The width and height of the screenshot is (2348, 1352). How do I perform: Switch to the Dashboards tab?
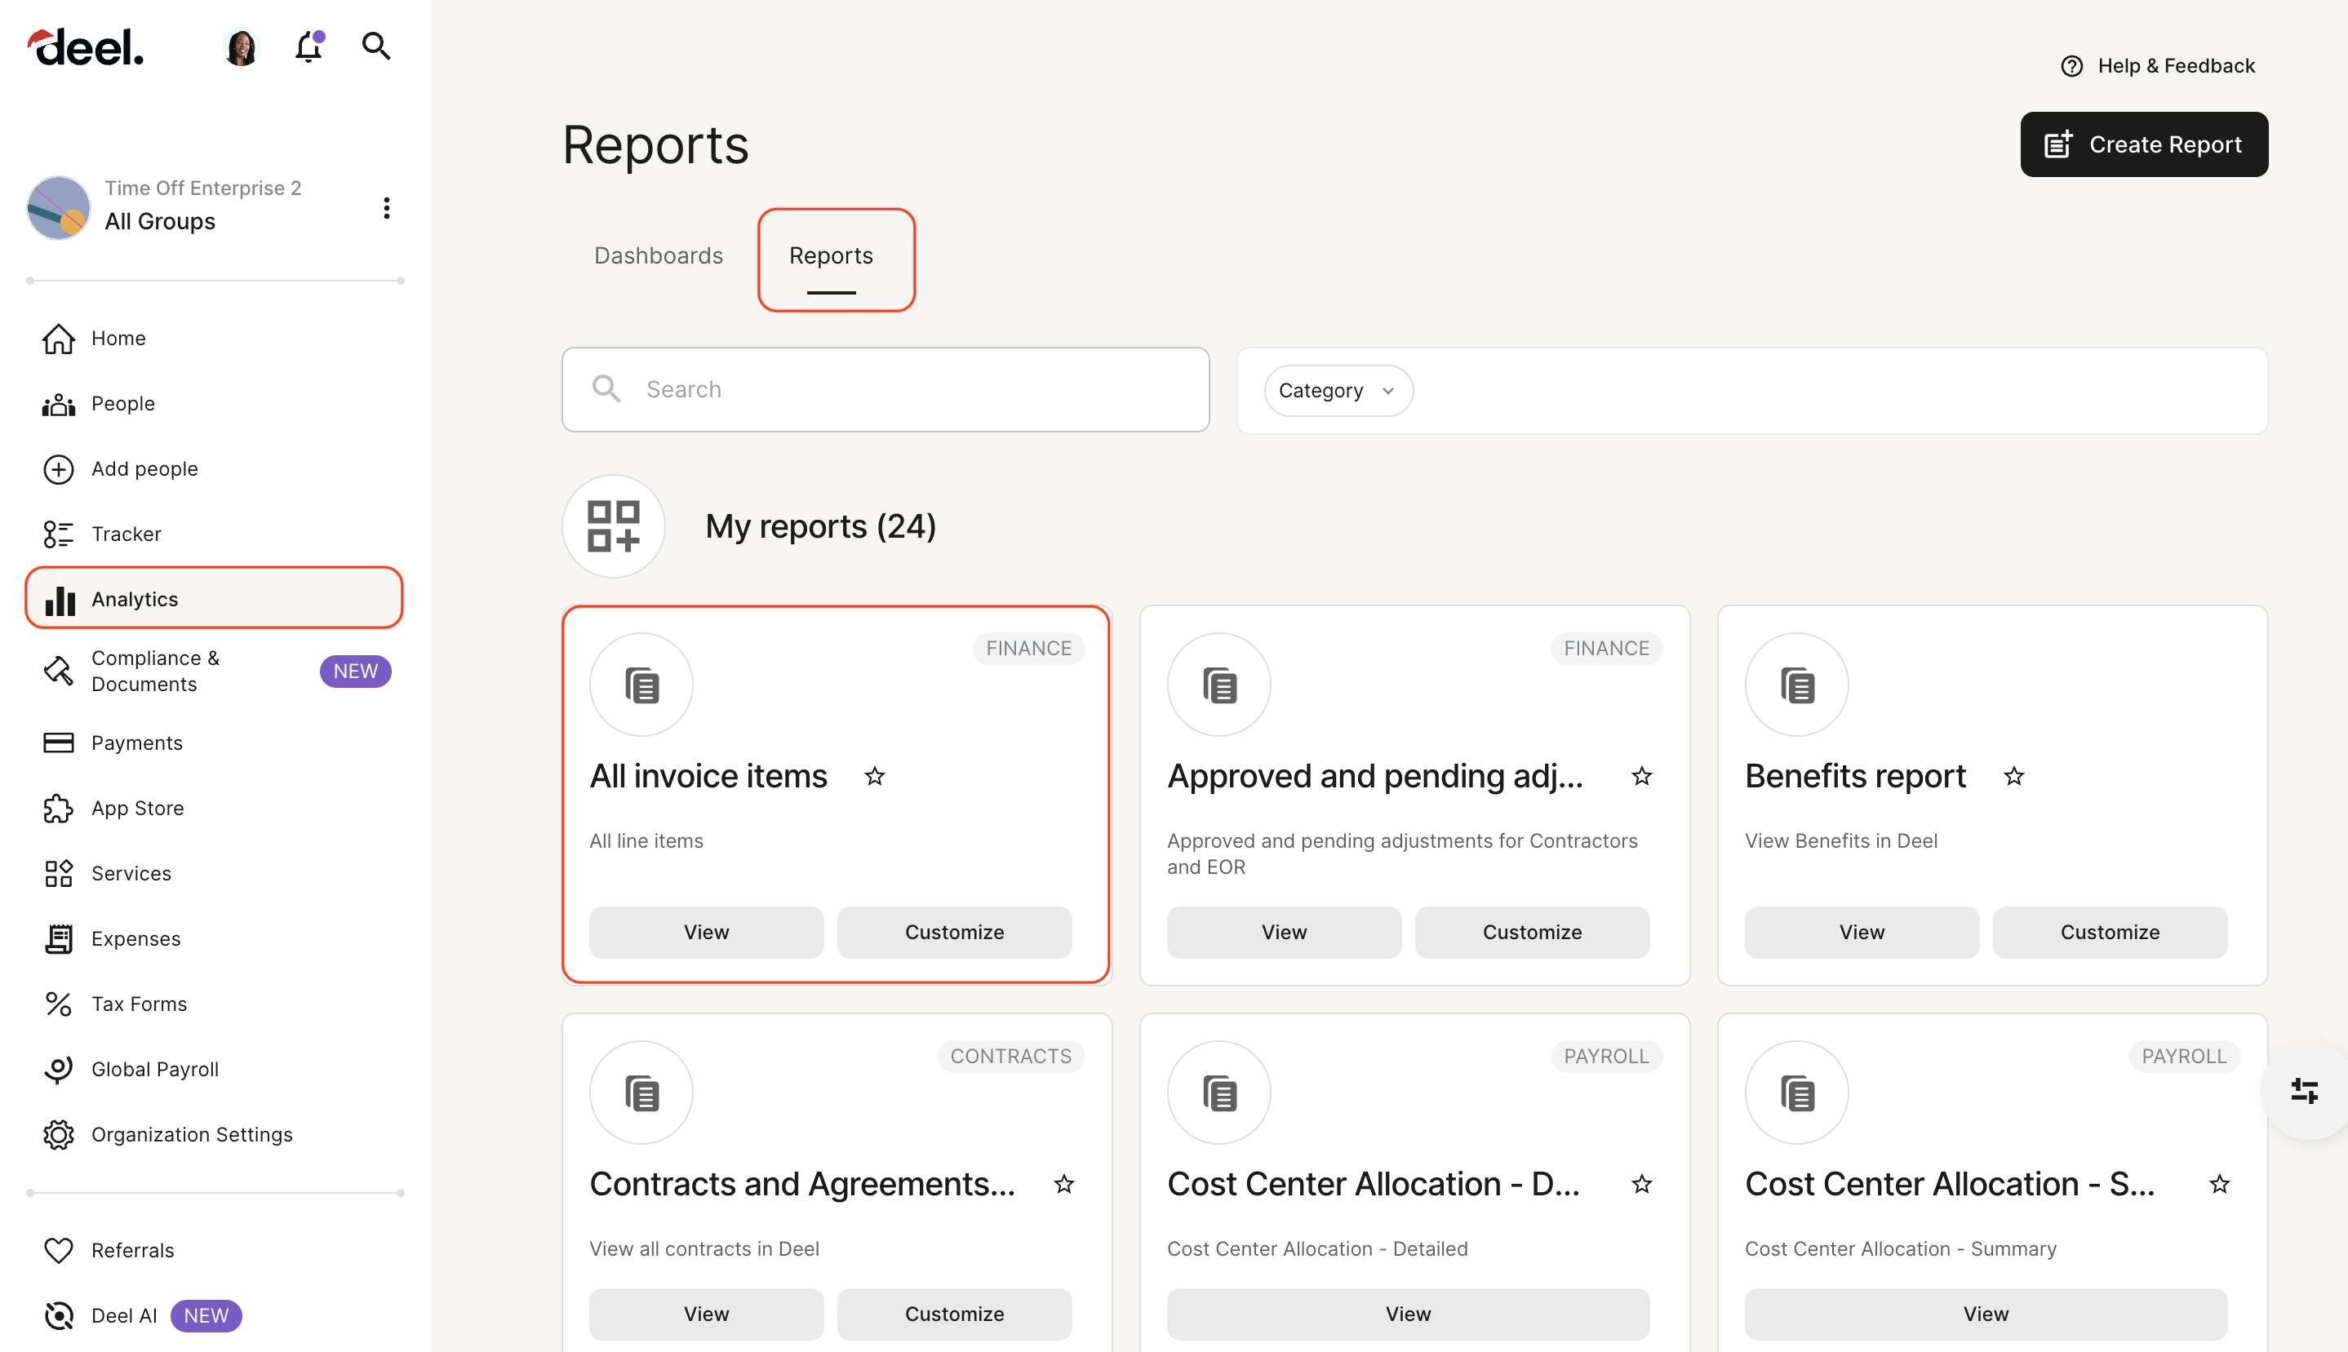click(x=658, y=255)
